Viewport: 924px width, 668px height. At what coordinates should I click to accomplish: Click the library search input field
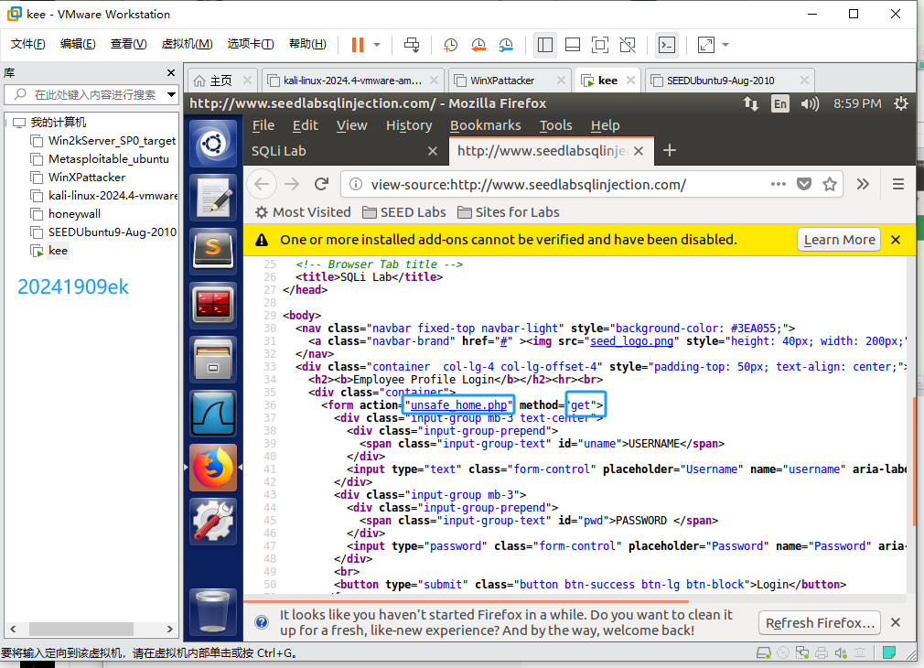coord(93,95)
